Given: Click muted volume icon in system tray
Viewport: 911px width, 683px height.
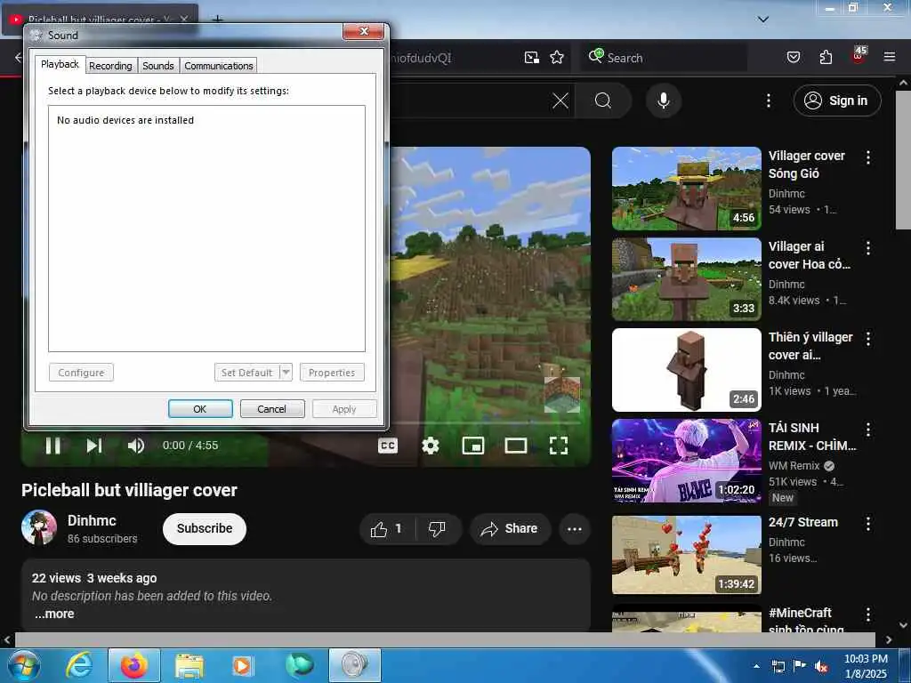Looking at the screenshot, I should (x=821, y=666).
